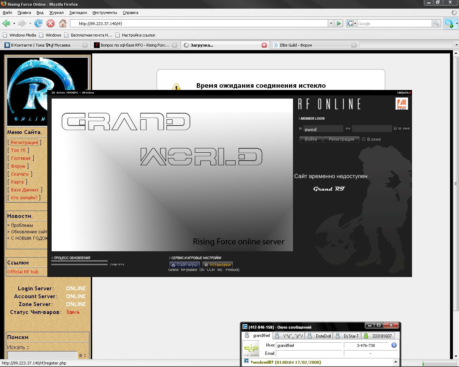Image resolution: width=459 pixels, height=367 pixels.
Task: Select the '333181607' chat tab
Action: tap(378, 336)
